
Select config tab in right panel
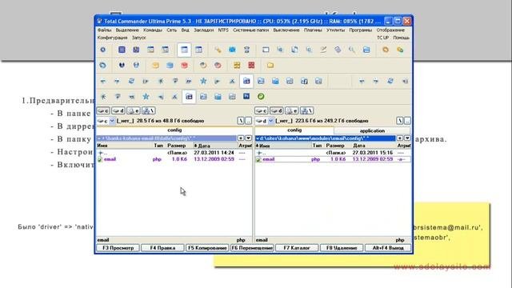[x=294, y=130]
